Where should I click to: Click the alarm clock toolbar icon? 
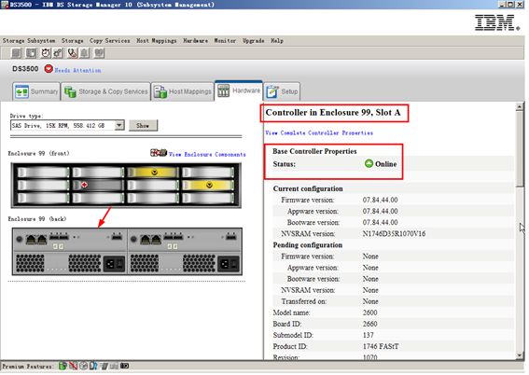coord(46,53)
